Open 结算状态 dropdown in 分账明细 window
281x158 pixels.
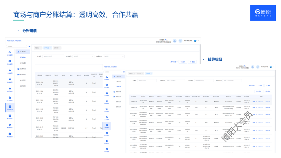(114, 57)
